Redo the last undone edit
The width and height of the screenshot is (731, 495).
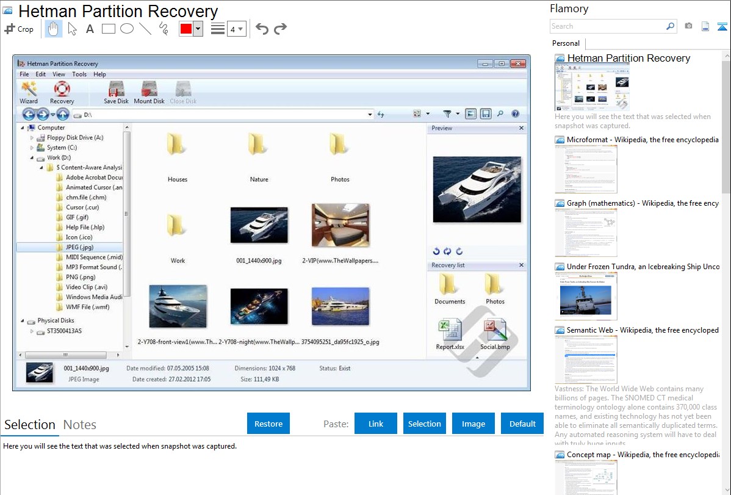point(281,29)
